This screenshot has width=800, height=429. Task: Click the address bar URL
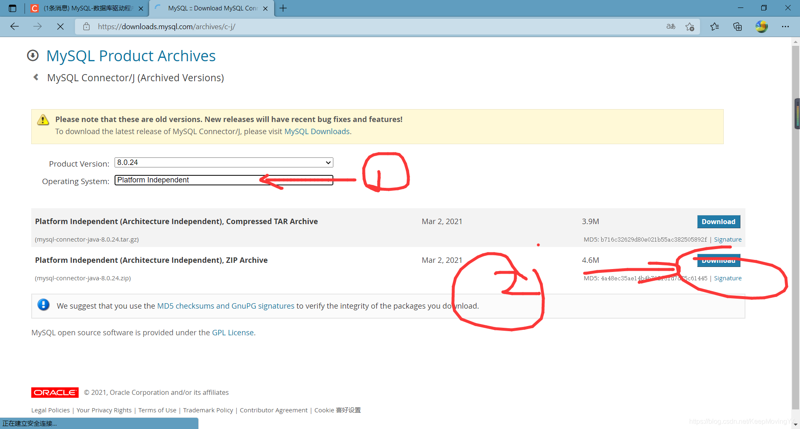(x=167, y=27)
